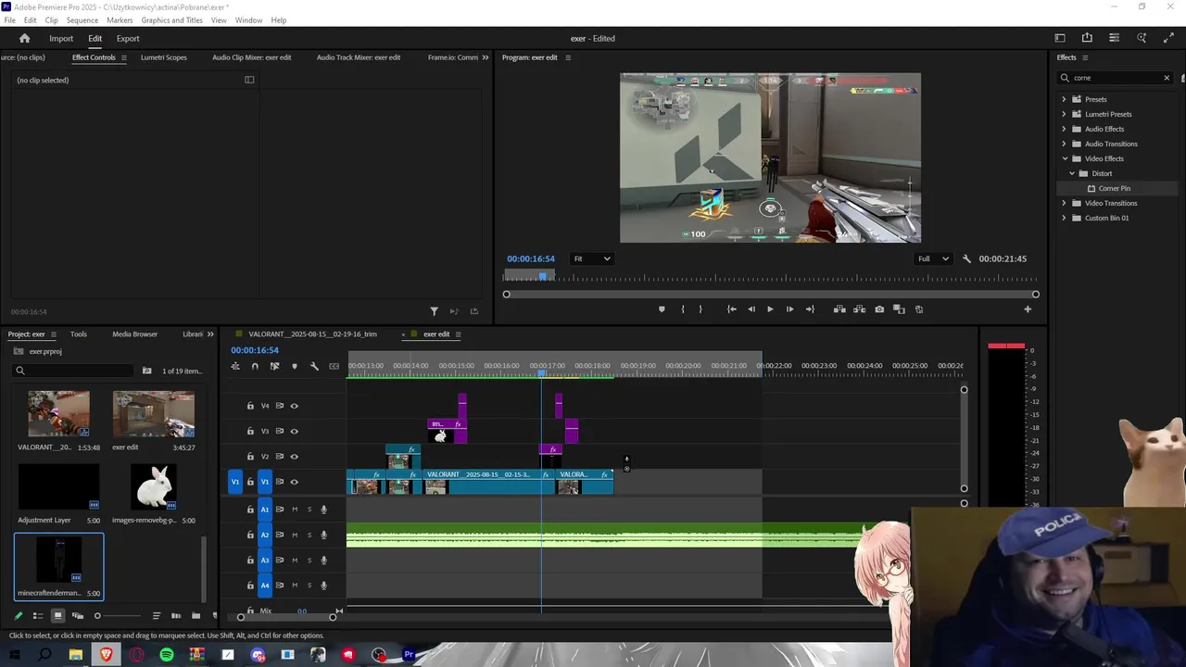Switch to the Lumetri Scopes tab
This screenshot has width=1186, height=667.
tap(164, 57)
